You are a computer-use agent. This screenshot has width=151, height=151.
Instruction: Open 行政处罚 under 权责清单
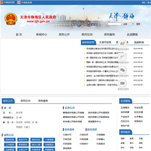tap(84, 135)
